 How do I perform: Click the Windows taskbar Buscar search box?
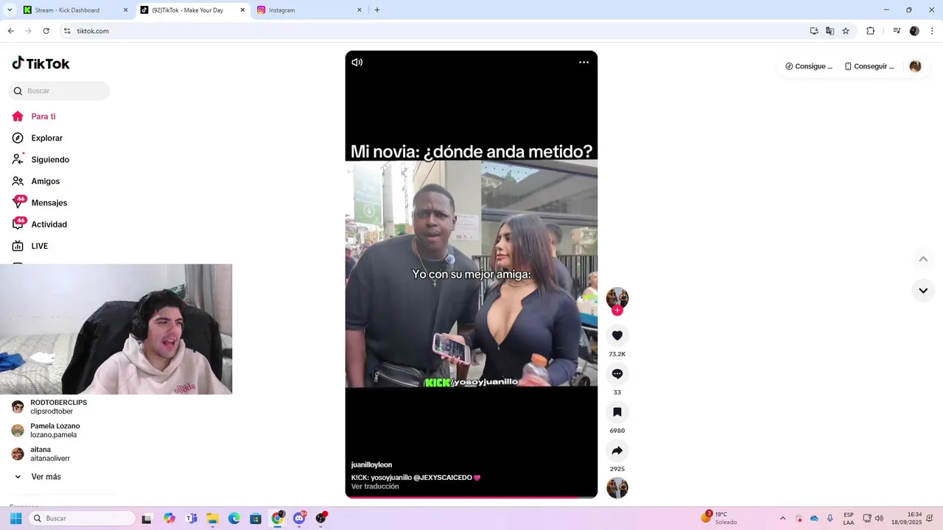tap(82, 518)
